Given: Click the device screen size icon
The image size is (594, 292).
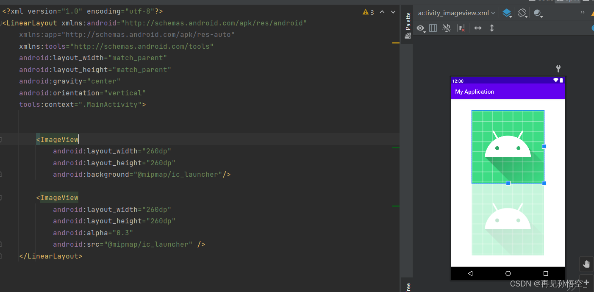Looking at the screenshot, I should [433, 28].
